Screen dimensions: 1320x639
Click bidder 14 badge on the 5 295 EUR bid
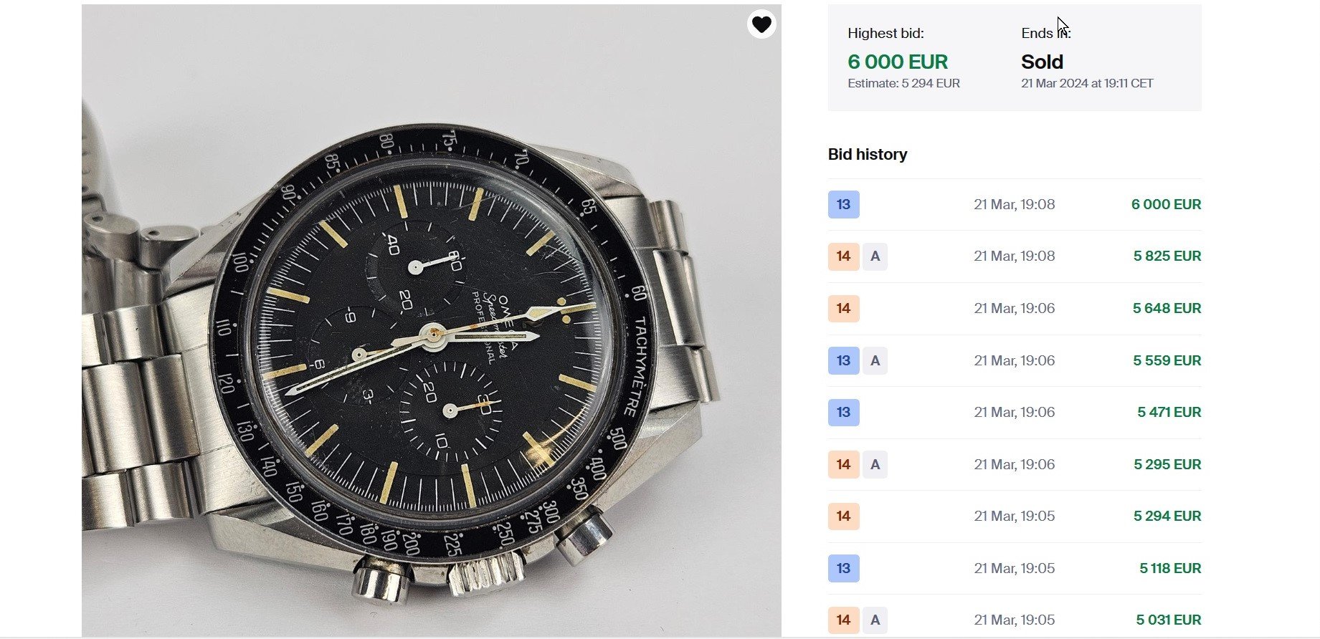tap(843, 464)
